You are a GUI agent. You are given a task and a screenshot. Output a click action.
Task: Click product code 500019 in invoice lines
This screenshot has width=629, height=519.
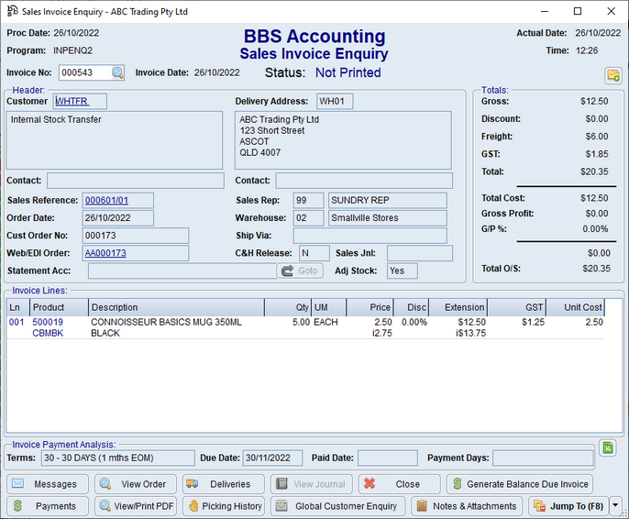click(48, 323)
